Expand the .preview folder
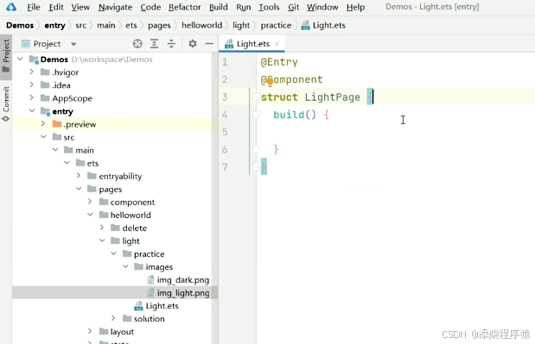 pos(43,123)
